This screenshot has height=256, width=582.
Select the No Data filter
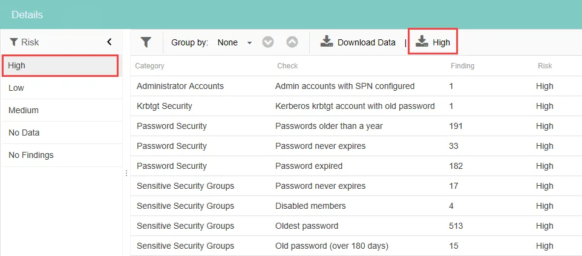coord(62,133)
